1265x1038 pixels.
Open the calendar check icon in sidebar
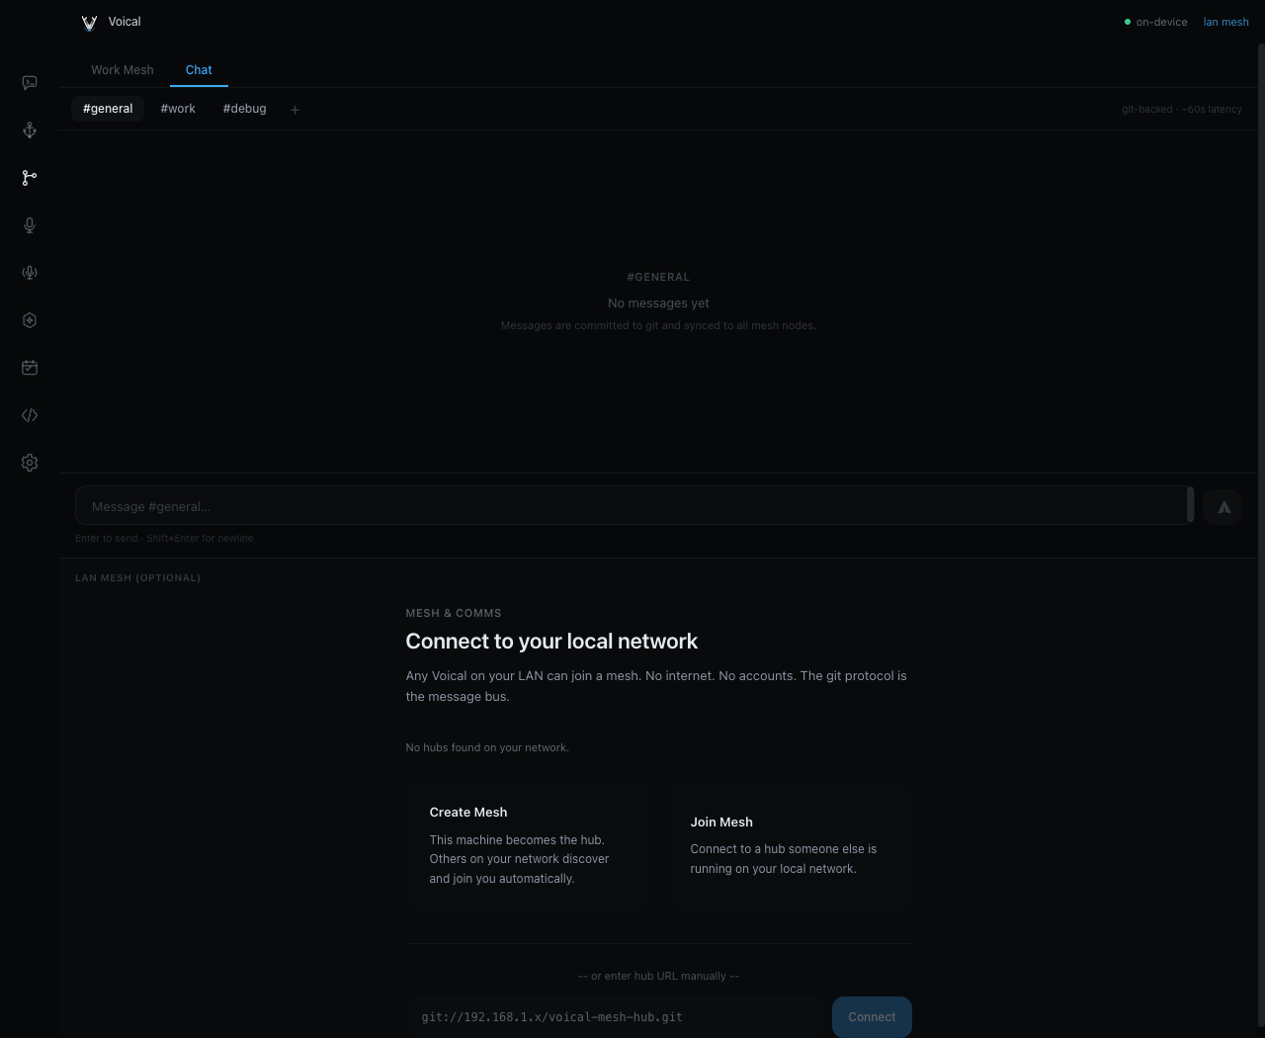30,368
